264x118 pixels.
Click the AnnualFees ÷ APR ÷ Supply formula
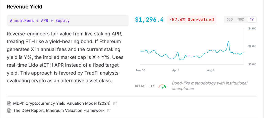[40, 21]
